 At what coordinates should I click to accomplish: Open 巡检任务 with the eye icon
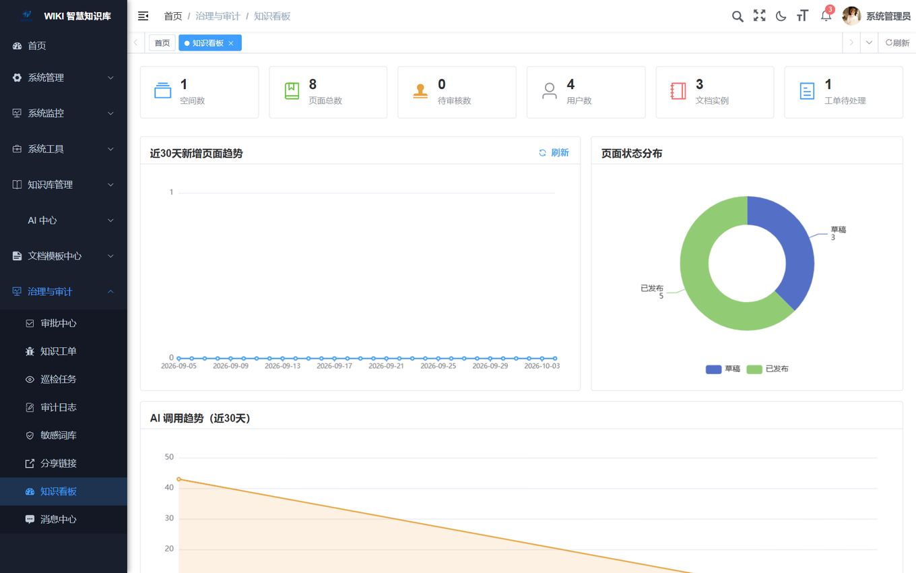point(63,380)
